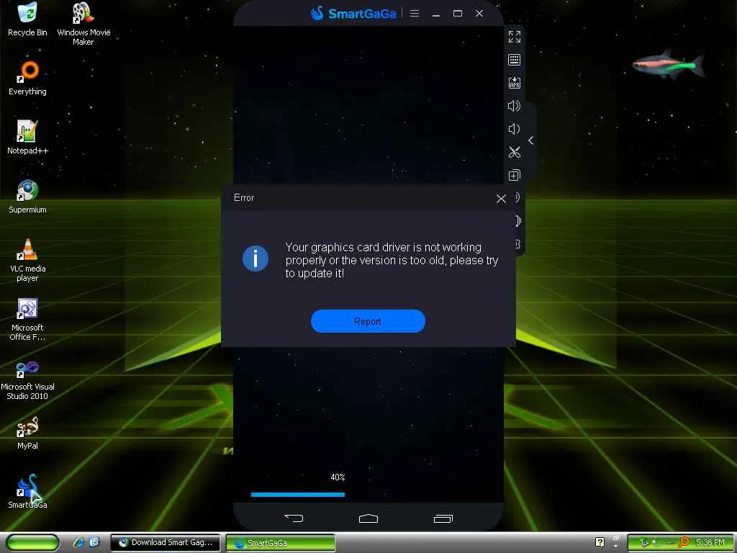
Task: Toggle SmartGaGa fullscreen mode icon
Action: [x=514, y=37]
